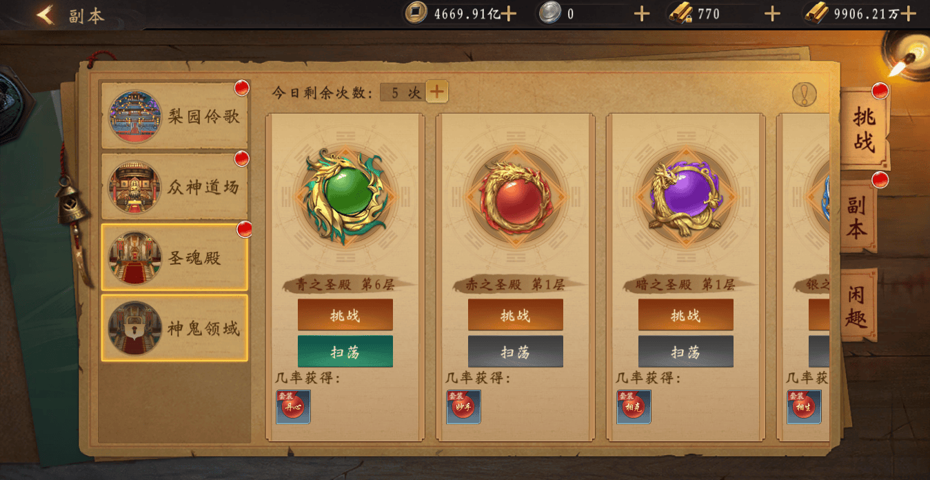Image resolution: width=930 pixels, height=480 pixels.
Task: Click green 扫荡 button for 青之圣殿
Action: [x=345, y=352]
